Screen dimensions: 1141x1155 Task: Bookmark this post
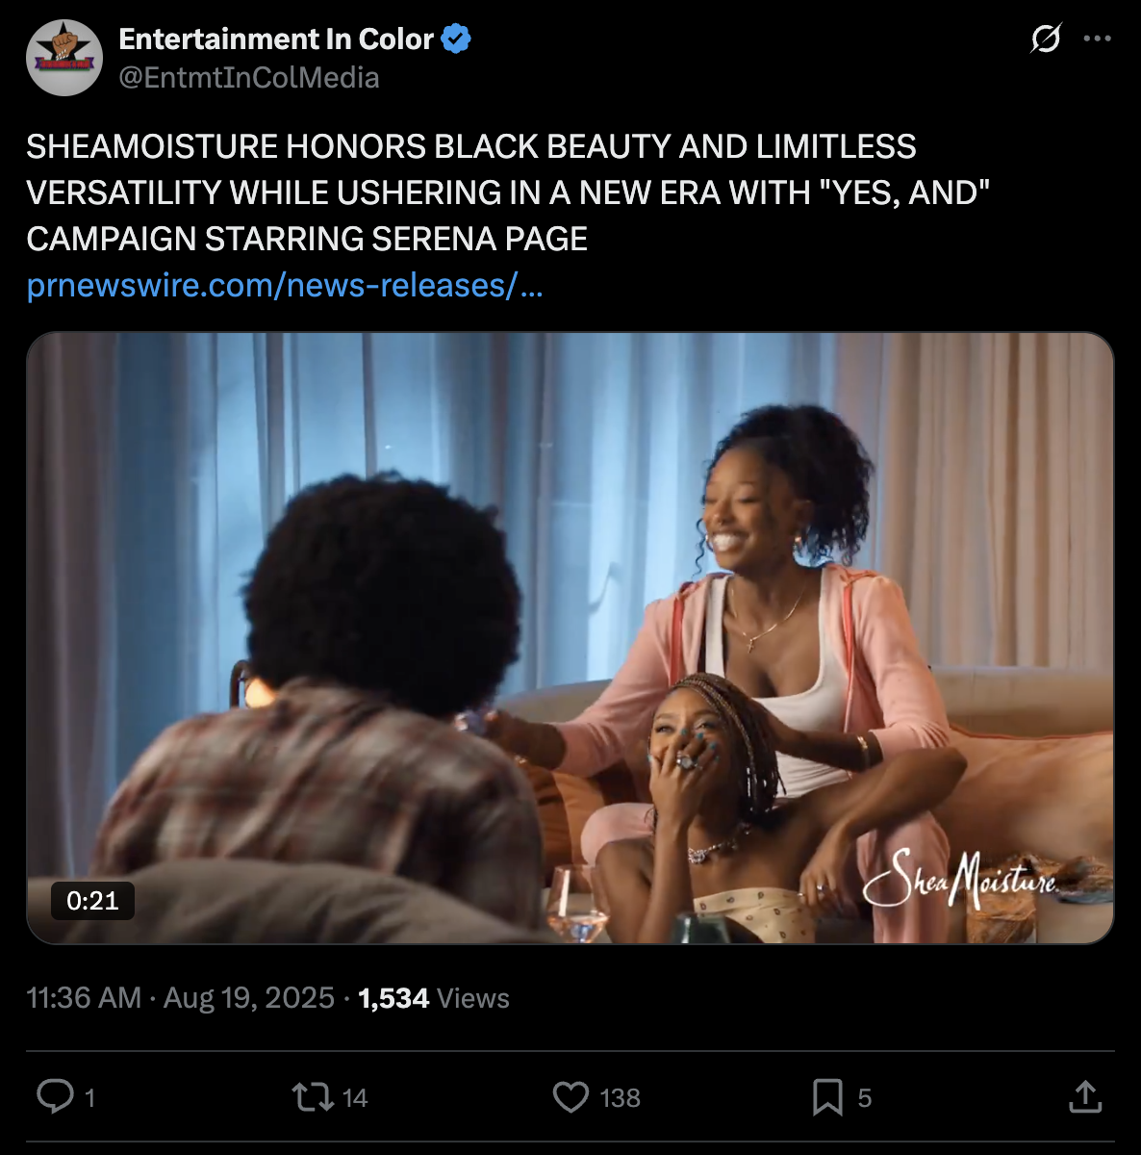coord(827,1096)
